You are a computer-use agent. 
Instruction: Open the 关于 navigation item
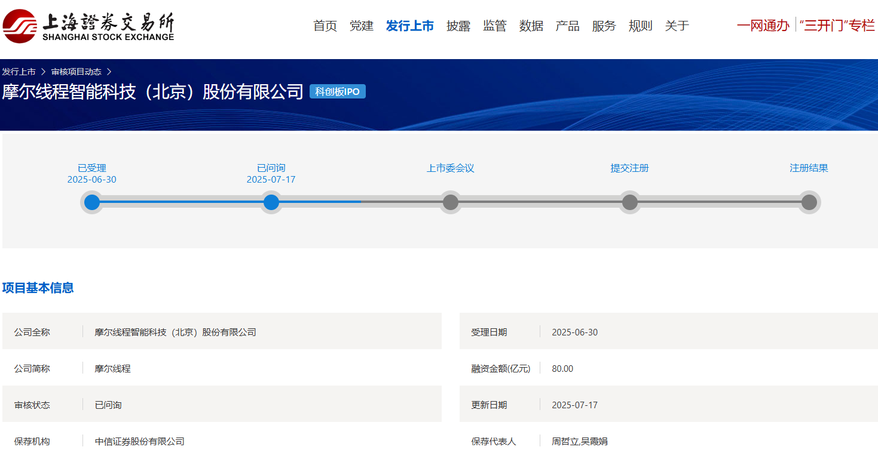click(x=677, y=26)
